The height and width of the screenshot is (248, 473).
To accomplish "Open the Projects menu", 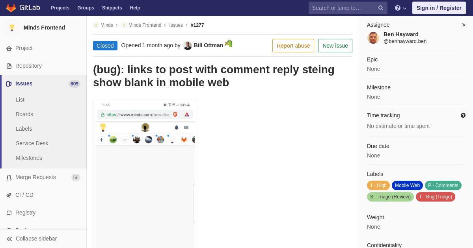I will tap(60, 8).
